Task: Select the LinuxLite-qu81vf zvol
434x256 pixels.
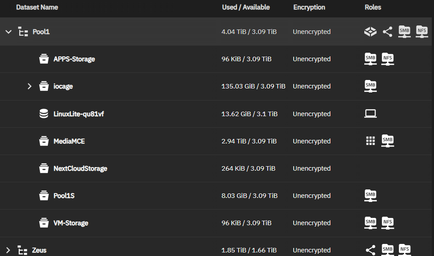Action: point(79,114)
